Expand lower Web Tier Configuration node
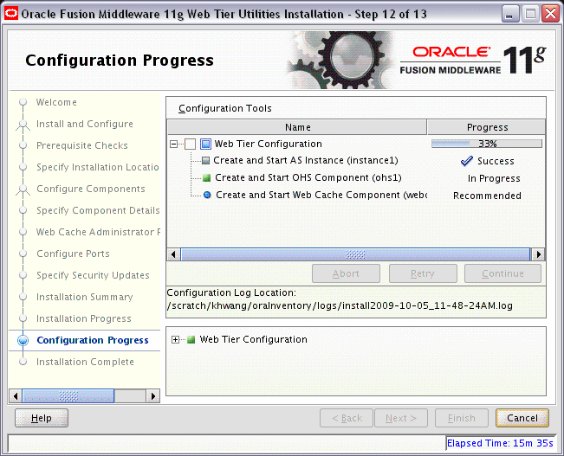This screenshot has width=564, height=456. tap(176, 339)
